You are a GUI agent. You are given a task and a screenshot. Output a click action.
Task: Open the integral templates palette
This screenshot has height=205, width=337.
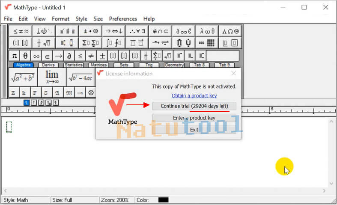tap(114, 43)
